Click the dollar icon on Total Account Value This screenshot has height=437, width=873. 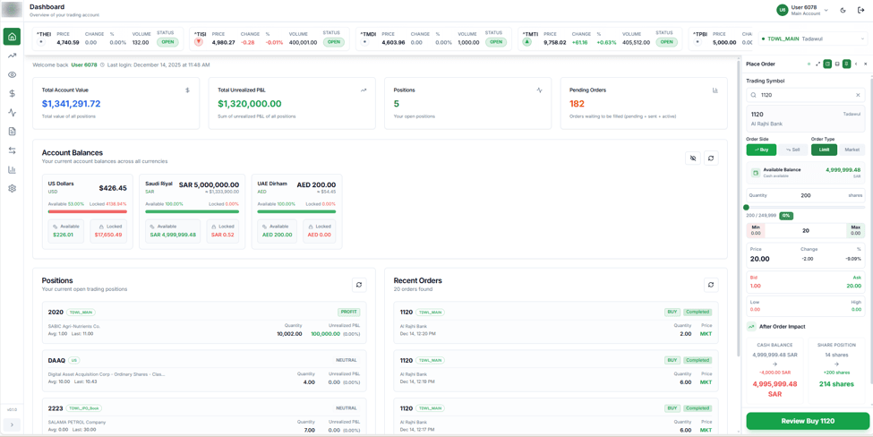[x=188, y=90]
